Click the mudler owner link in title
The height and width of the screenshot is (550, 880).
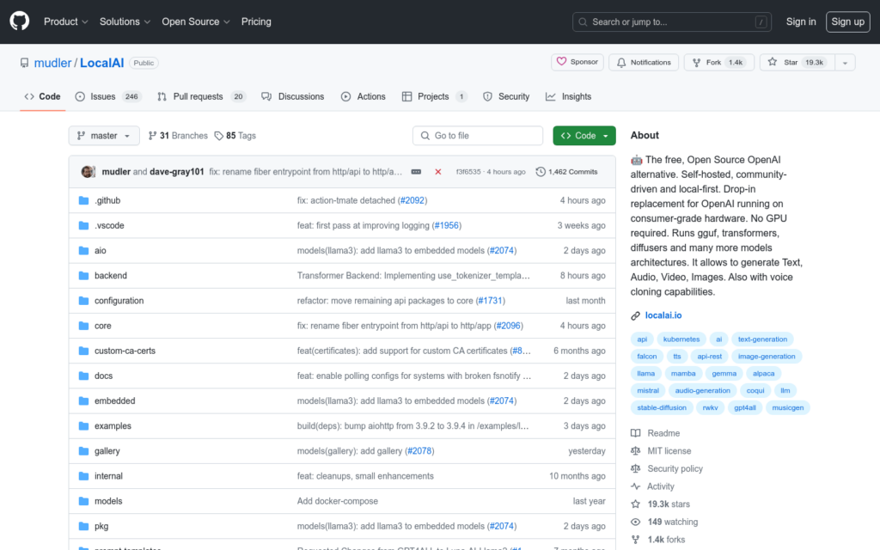click(x=52, y=63)
